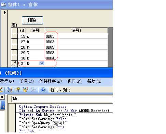Open the bh object combo box
166x134 pixels.
click(x=62, y=99)
